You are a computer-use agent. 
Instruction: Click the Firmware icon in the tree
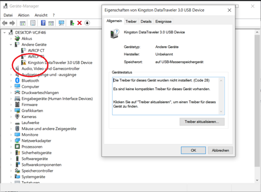tap(17, 104)
